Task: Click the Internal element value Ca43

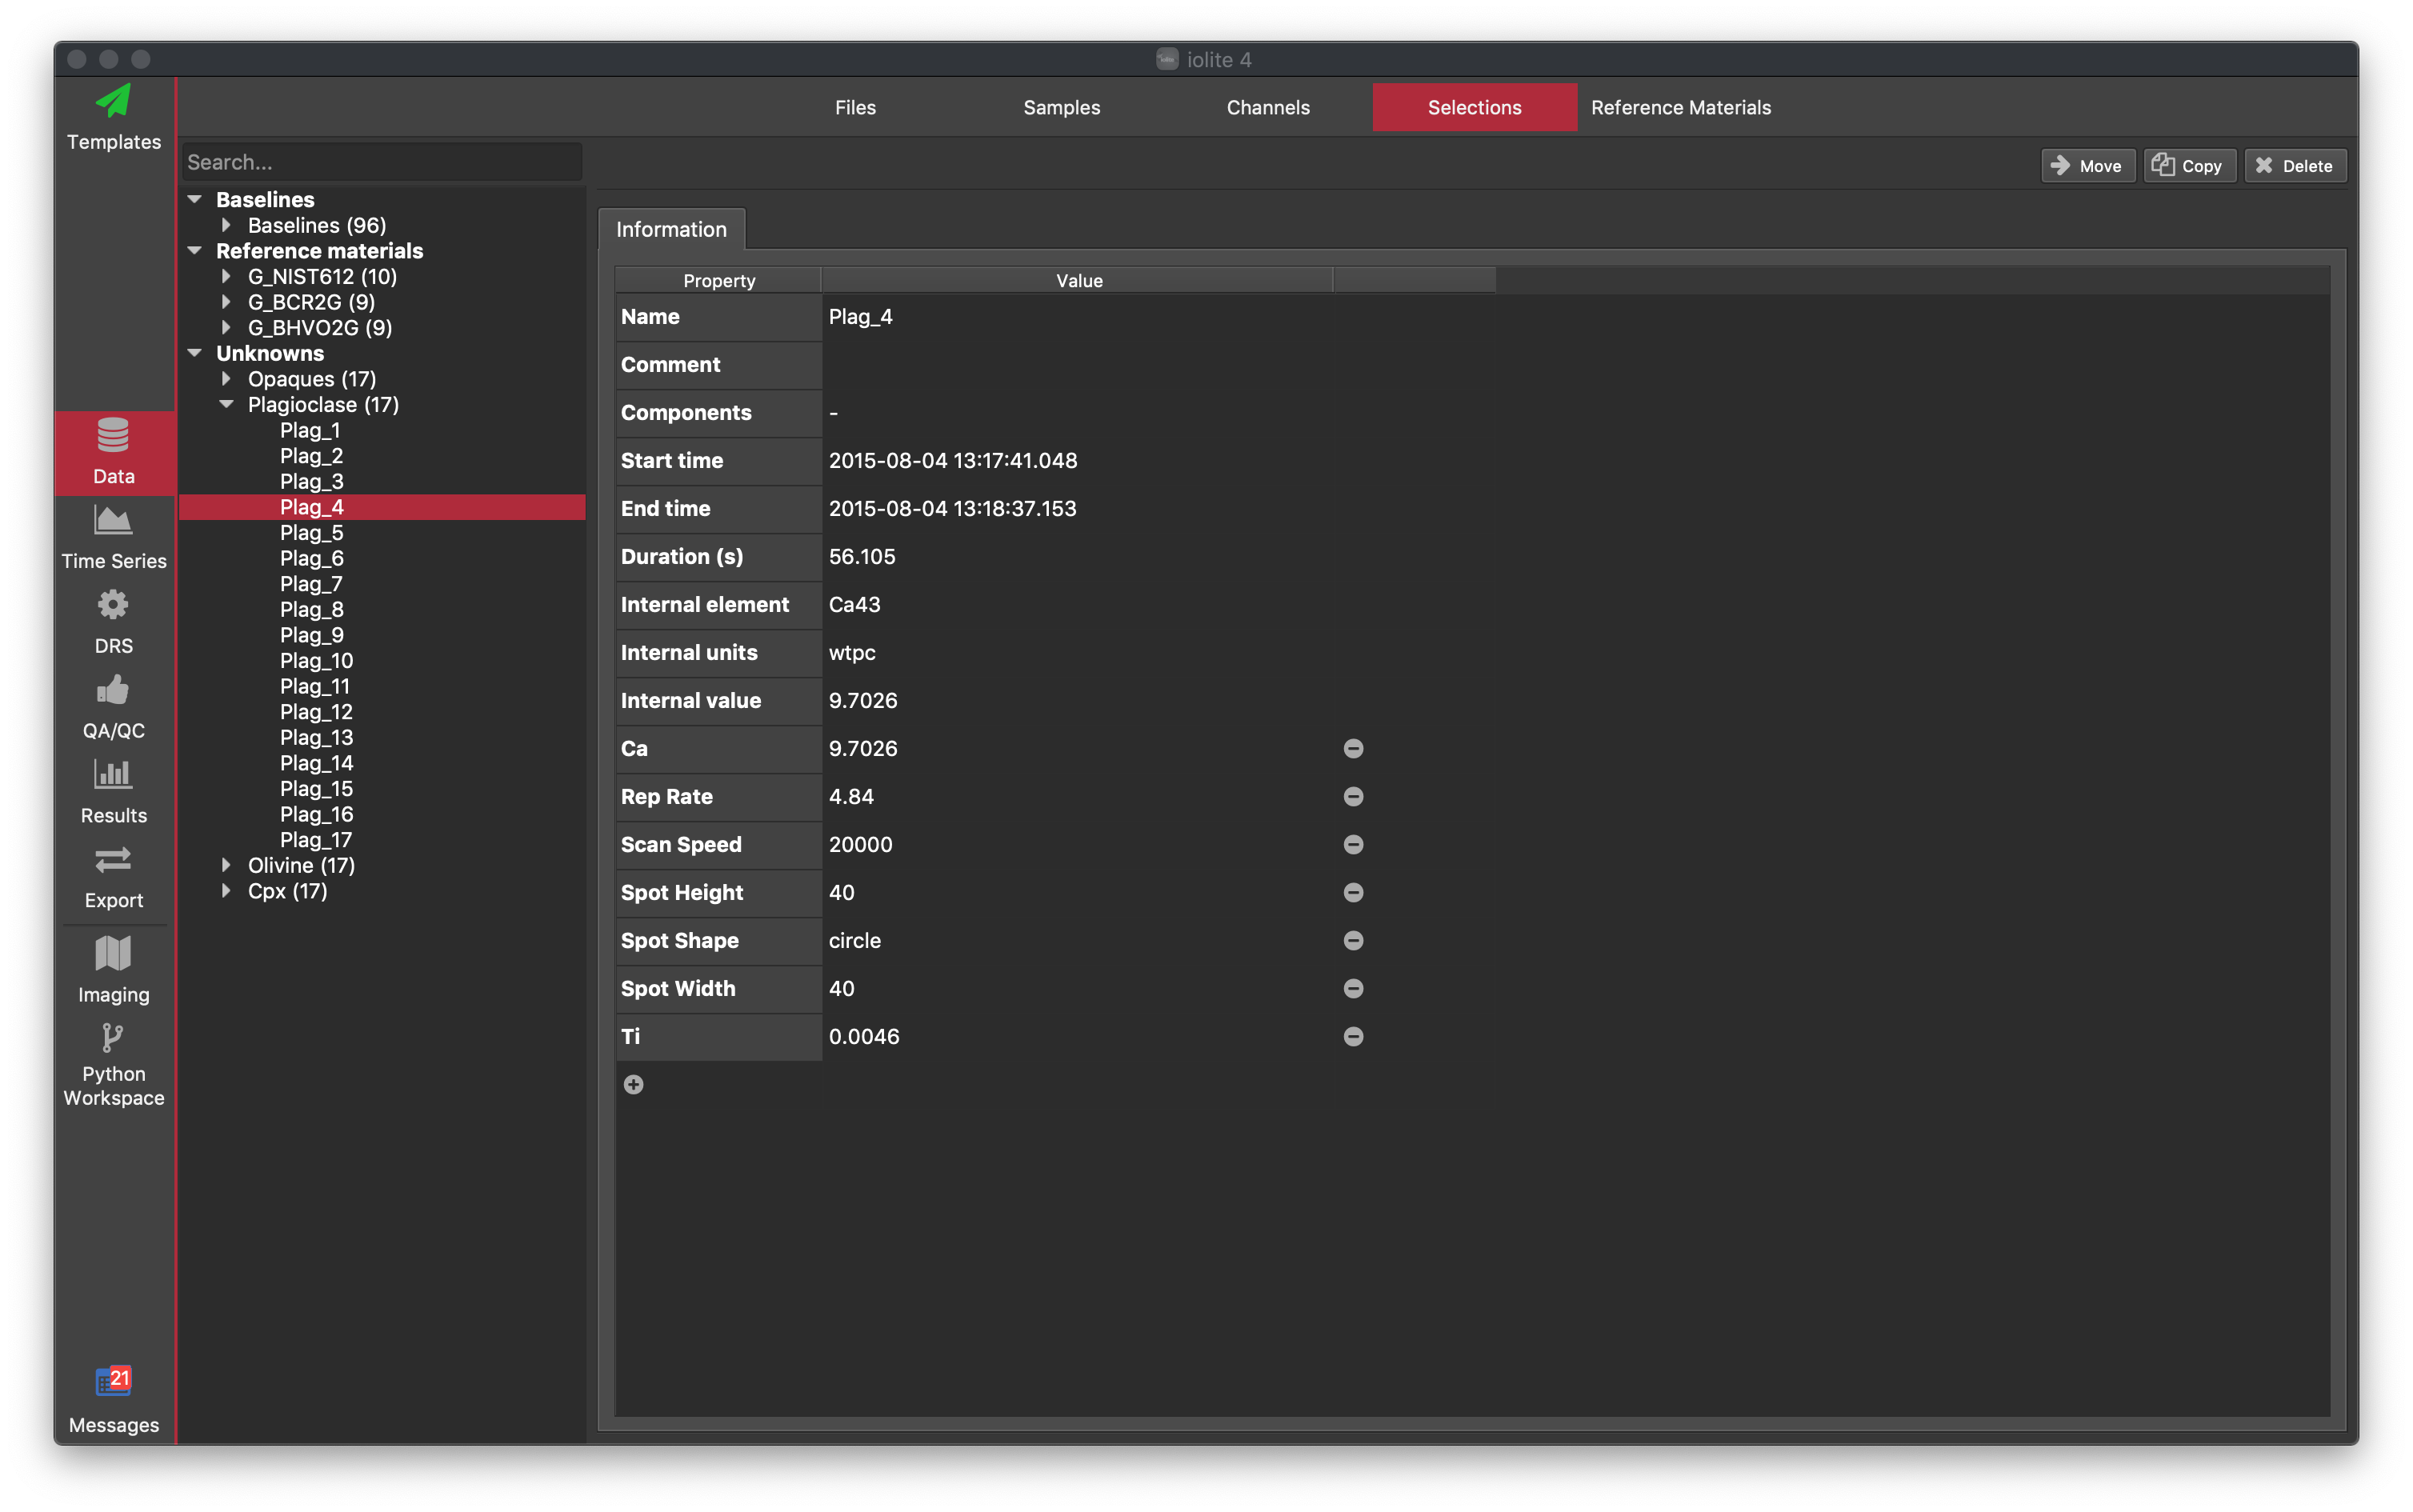Action: pyautogui.click(x=854, y=605)
